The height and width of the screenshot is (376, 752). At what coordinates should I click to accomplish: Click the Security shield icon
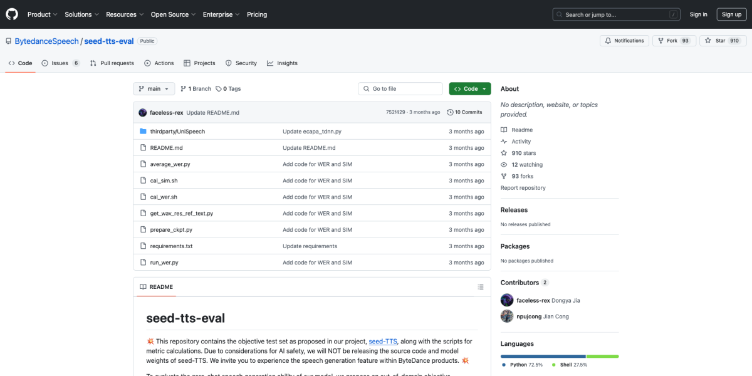[228, 63]
